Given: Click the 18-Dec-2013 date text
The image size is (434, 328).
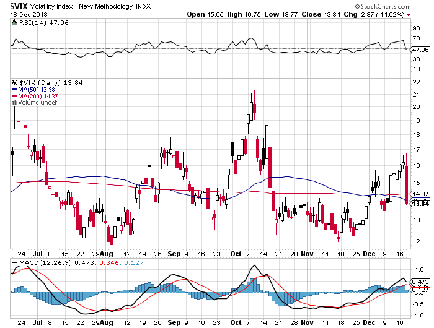Looking at the screenshot, I should (29, 15).
